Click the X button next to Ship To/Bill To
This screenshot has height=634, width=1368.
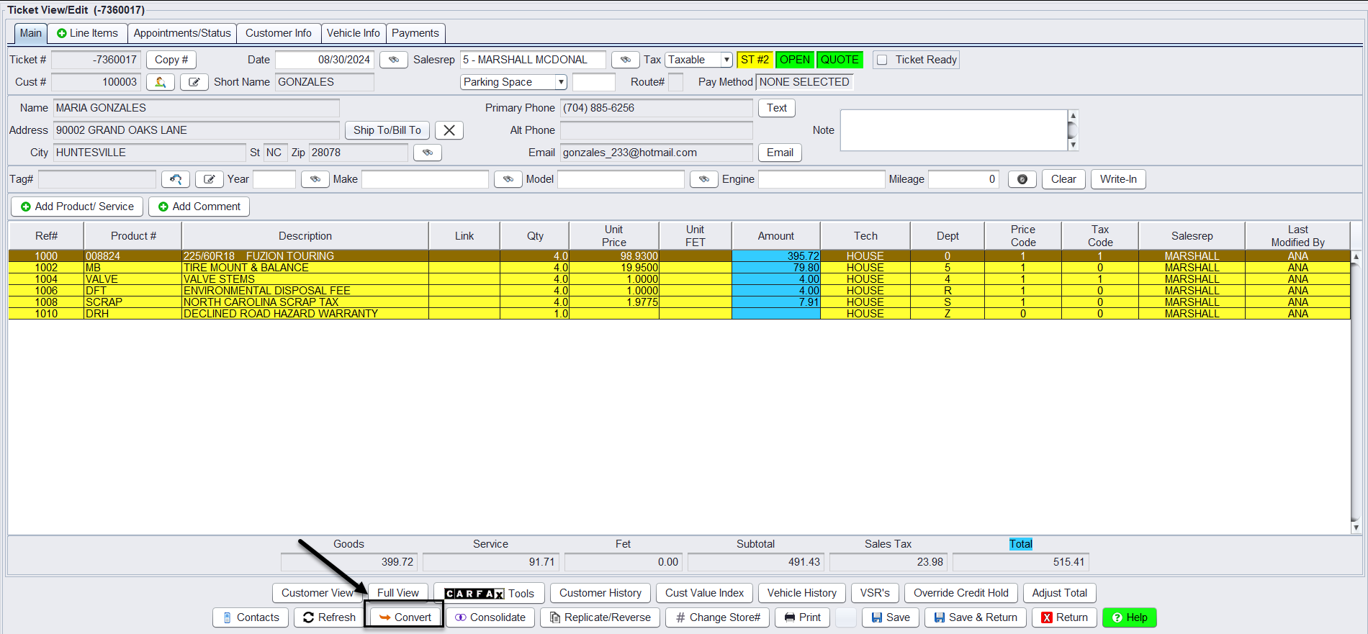(449, 130)
